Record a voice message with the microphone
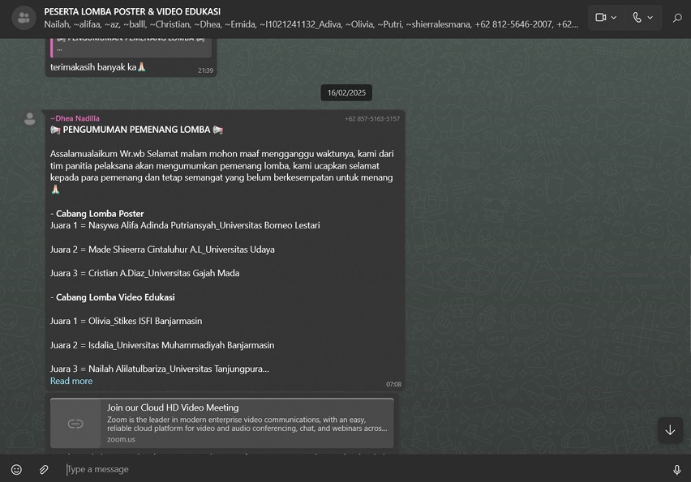 (x=676, y=469)
